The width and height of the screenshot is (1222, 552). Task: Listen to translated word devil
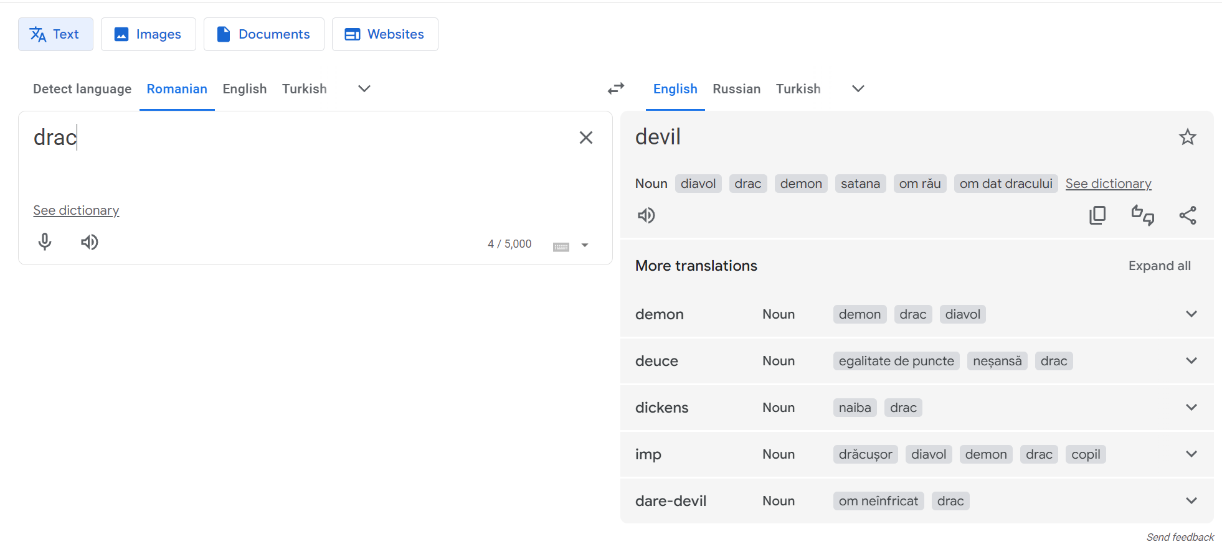[x=647, y=215]
